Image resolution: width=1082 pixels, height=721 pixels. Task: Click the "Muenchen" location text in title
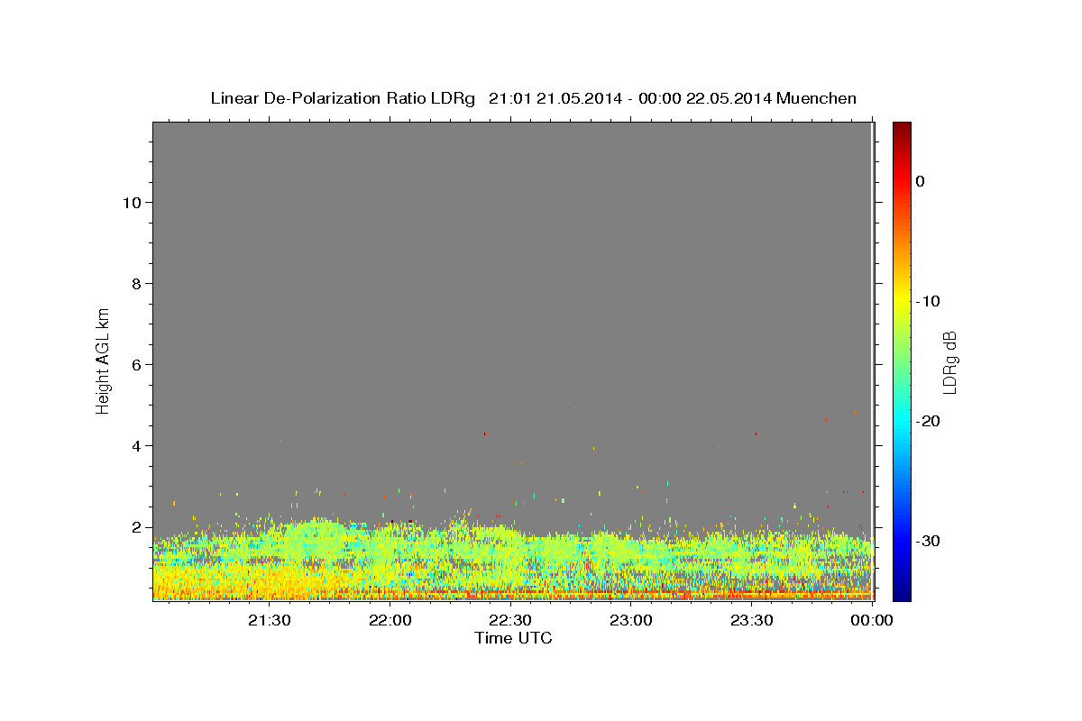(x=818, y=98)
